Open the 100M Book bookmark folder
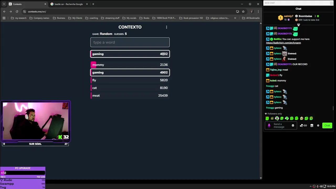 (164, 18)
